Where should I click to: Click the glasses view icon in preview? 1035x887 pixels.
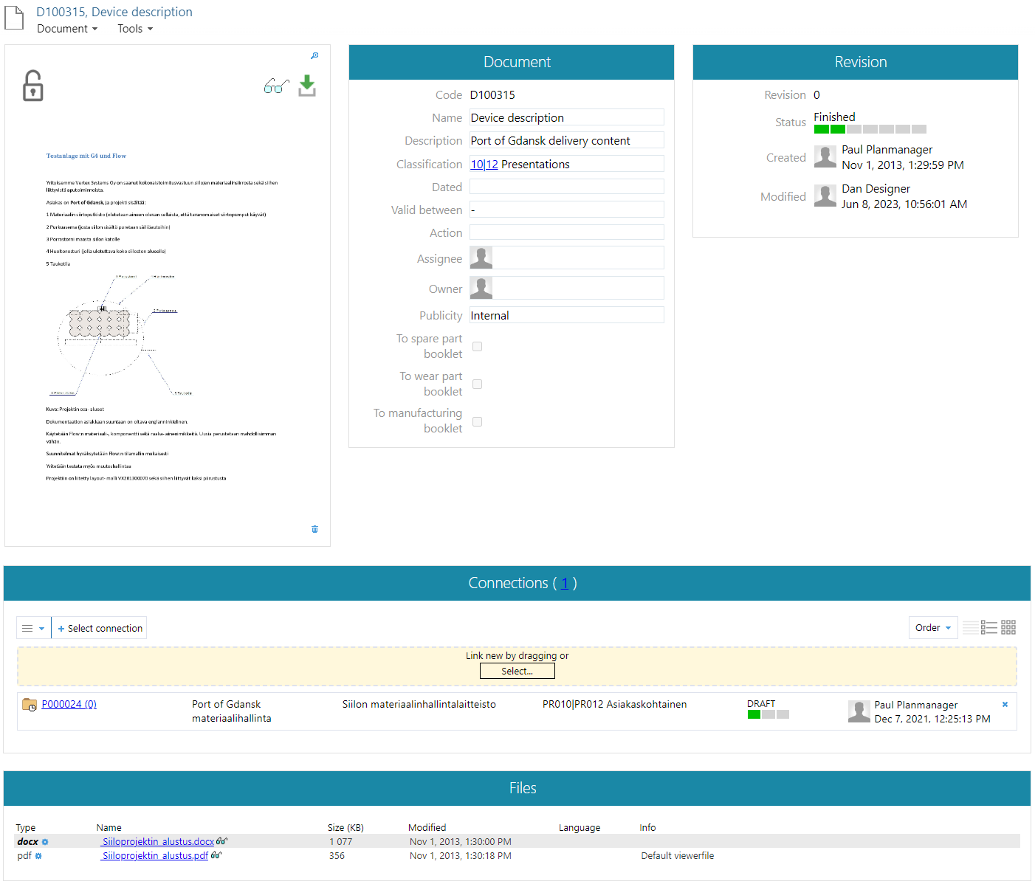(x=275, y=86)
